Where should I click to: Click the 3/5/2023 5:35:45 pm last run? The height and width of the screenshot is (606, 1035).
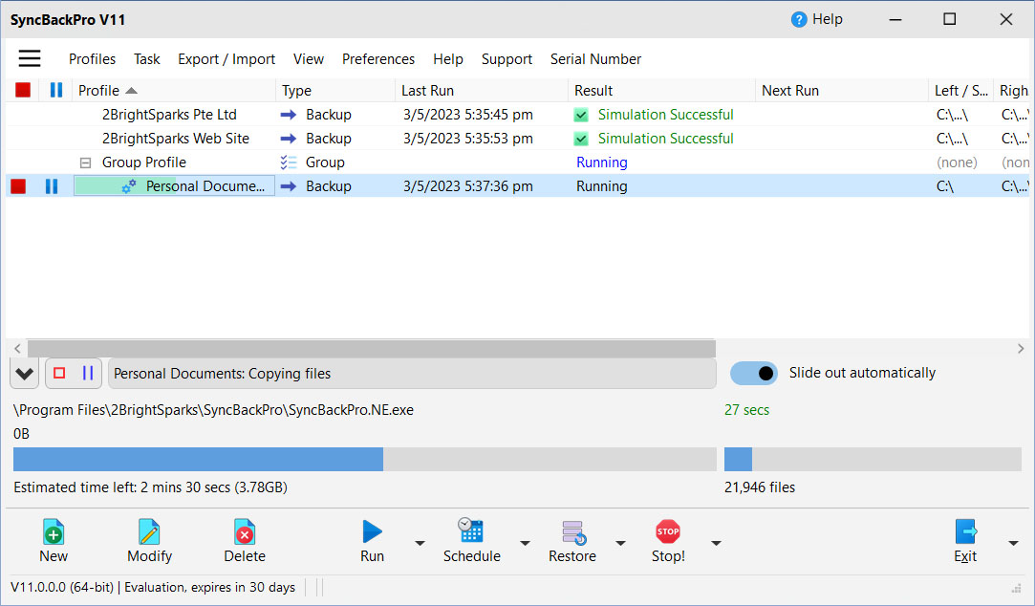click(468, 115)
